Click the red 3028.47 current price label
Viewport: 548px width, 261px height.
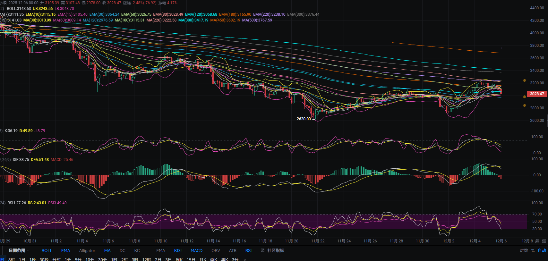pyautogui.click(x=536, y=94)
